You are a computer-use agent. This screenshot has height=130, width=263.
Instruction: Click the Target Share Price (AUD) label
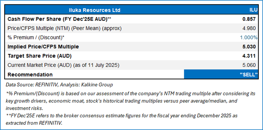click(39, 56)
